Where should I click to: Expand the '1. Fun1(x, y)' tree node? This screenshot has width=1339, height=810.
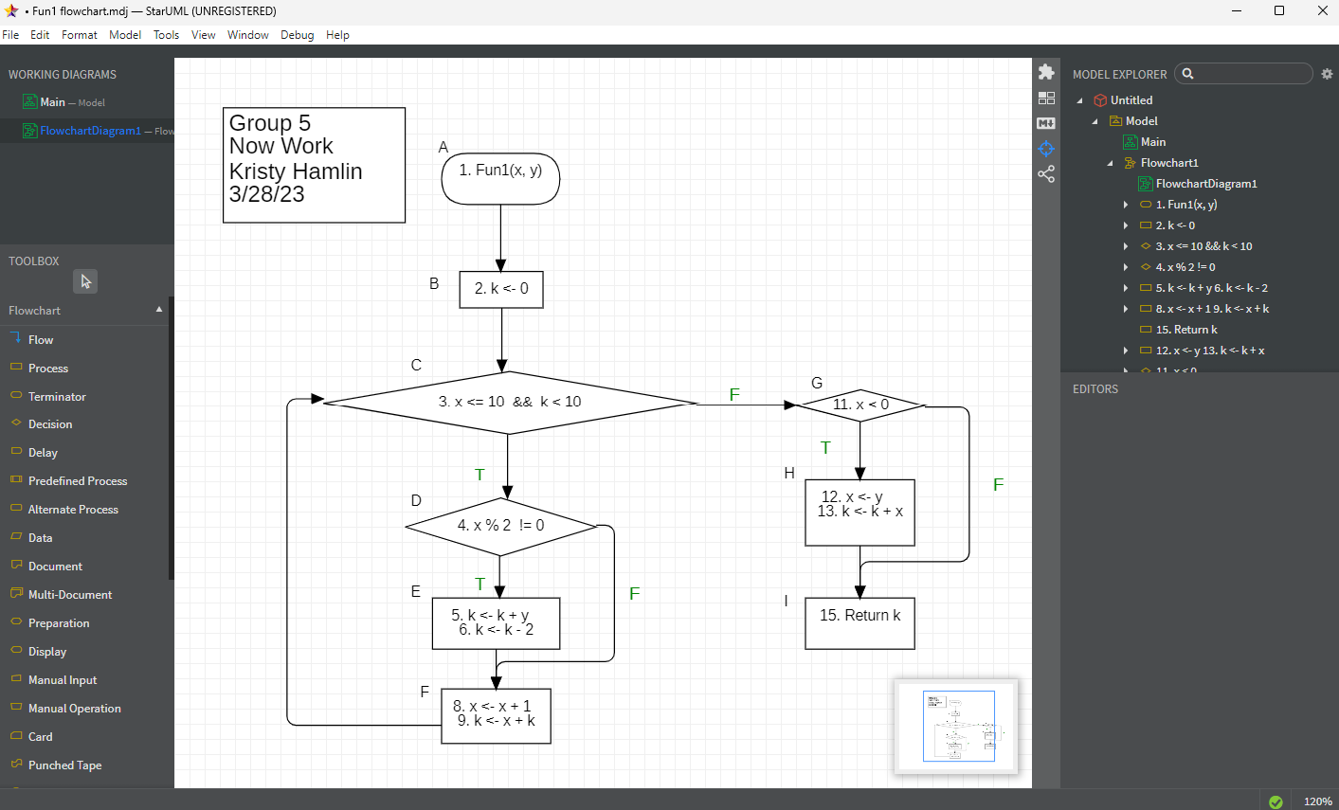pos(1126,205)
